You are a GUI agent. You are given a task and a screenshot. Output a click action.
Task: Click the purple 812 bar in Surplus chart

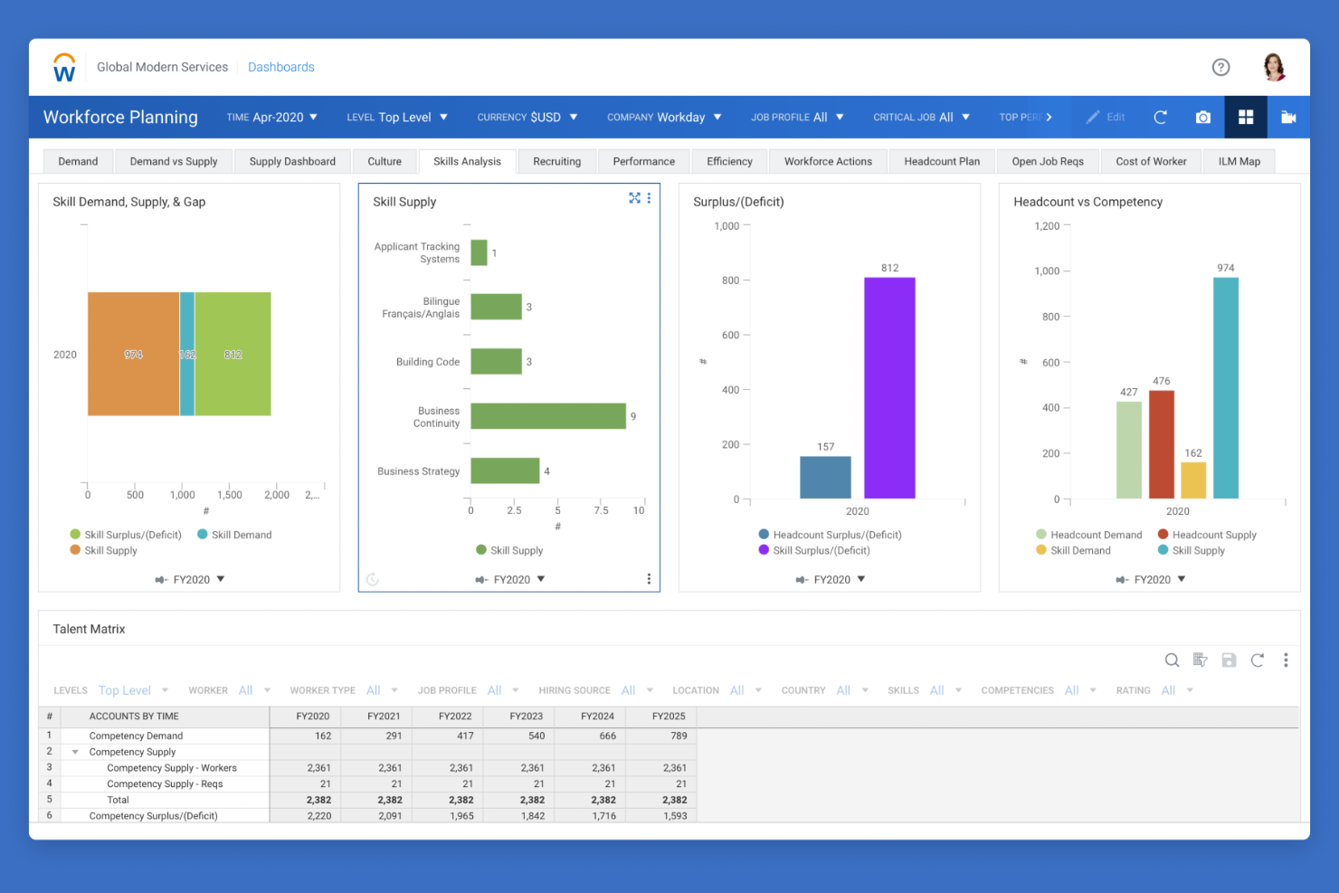[x=888, y=389]
